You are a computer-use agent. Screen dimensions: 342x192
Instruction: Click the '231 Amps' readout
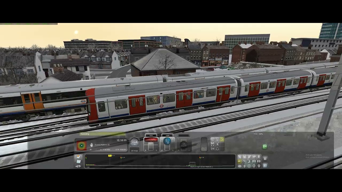(135, 151)
